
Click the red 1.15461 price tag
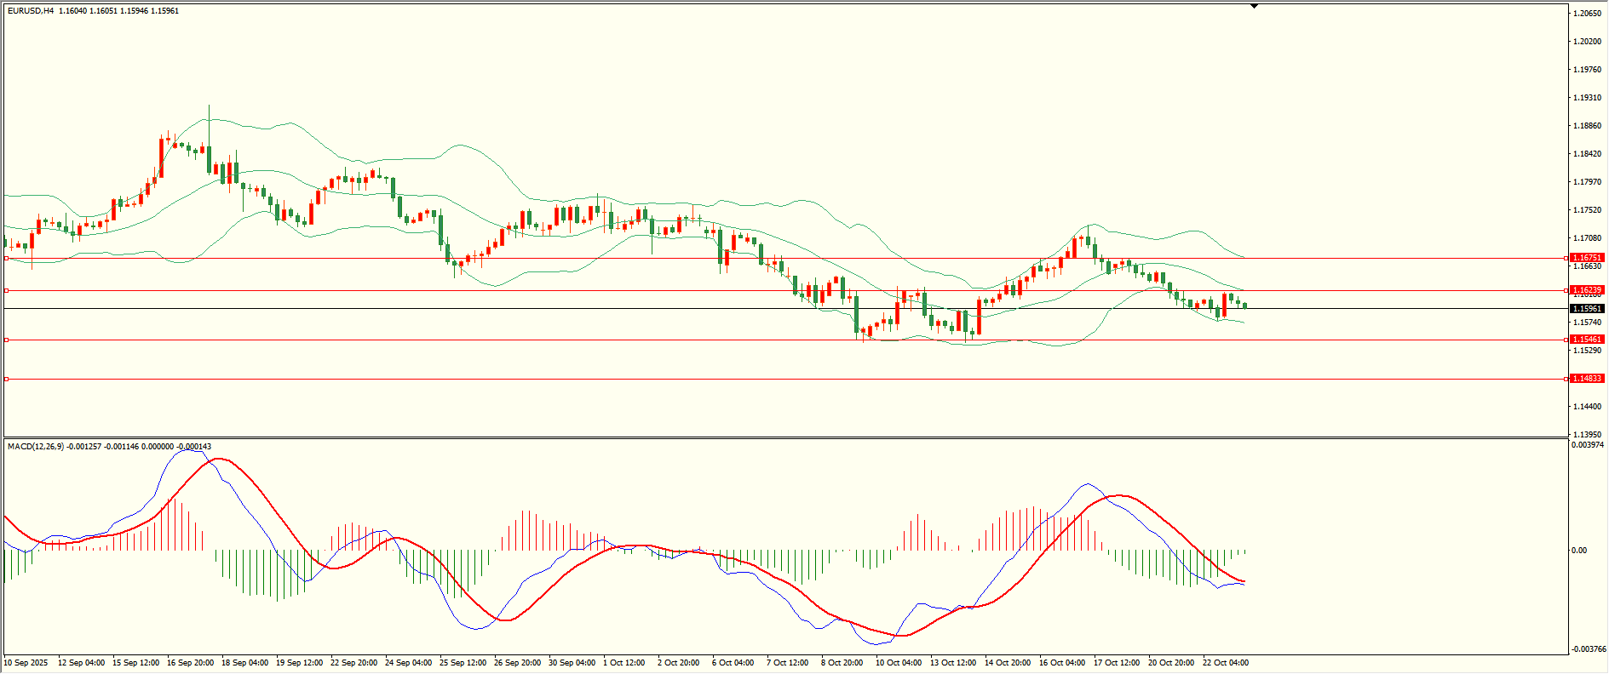click(1587, 340)
